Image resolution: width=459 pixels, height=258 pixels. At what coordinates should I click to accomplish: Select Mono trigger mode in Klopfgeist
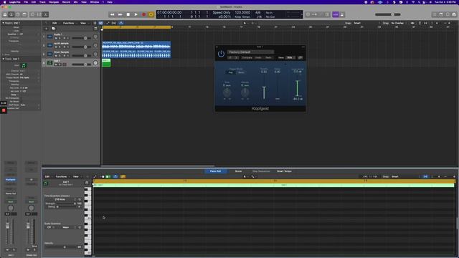241,72
